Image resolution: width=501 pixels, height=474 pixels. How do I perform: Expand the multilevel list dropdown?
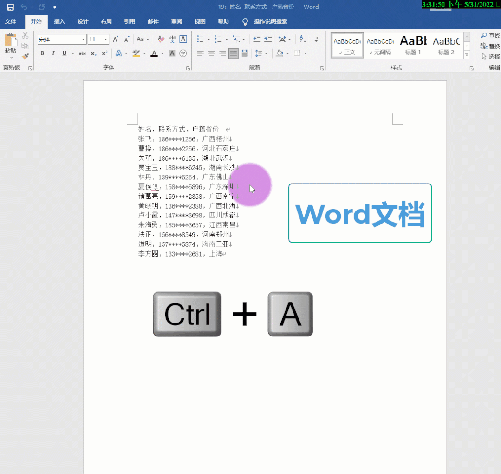pyautogui.click(x=244, y=39)
